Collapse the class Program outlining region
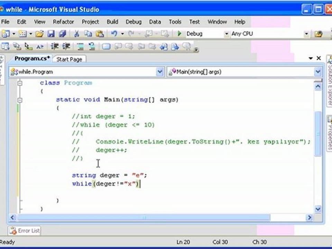This screenshot has height=249, width=332. [20, 83]
